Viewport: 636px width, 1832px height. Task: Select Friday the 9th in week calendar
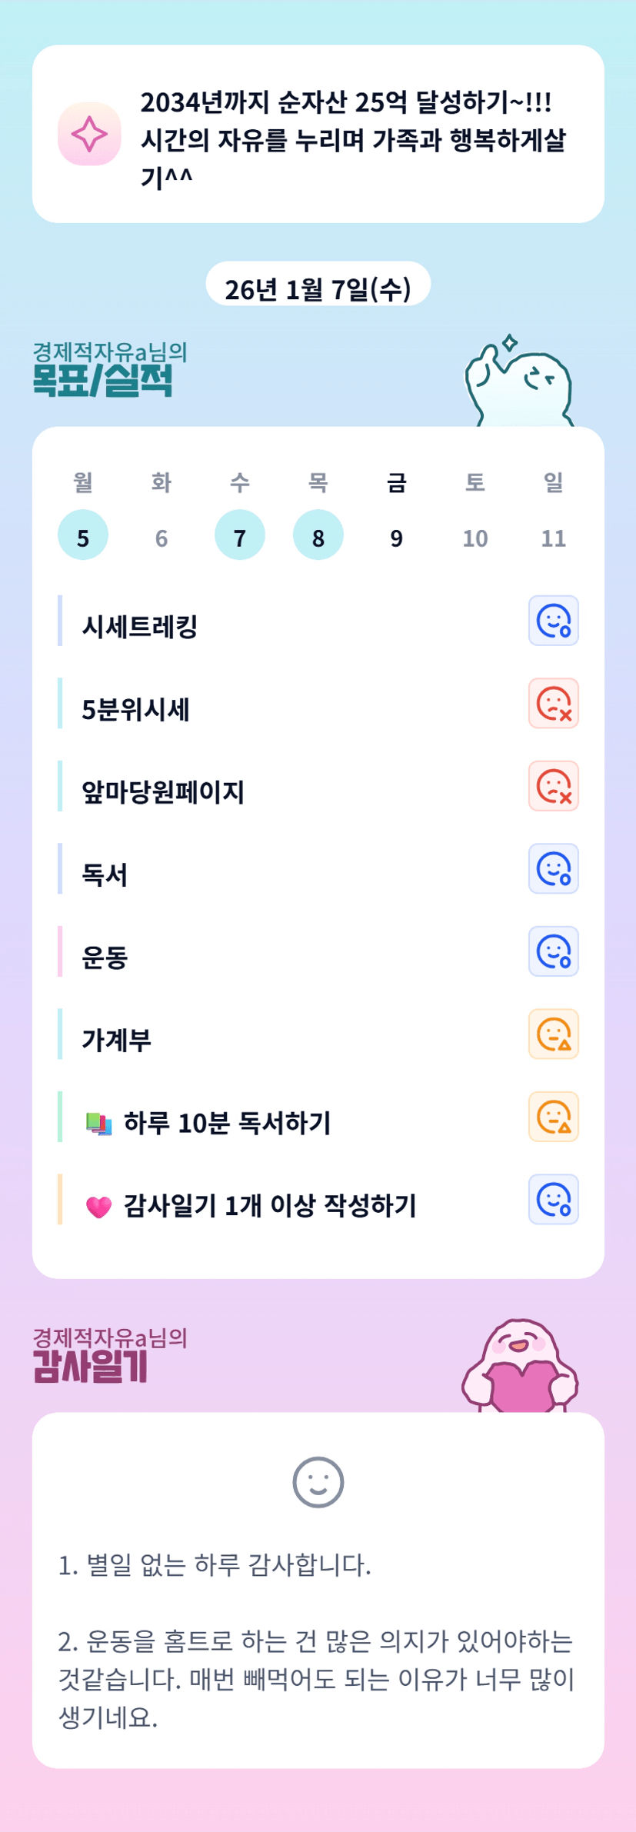[397, 537]
